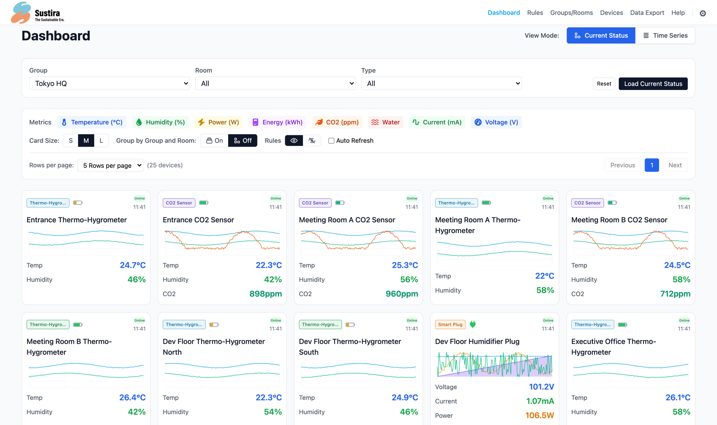Select page 1 in pagination

pos(652,165)
